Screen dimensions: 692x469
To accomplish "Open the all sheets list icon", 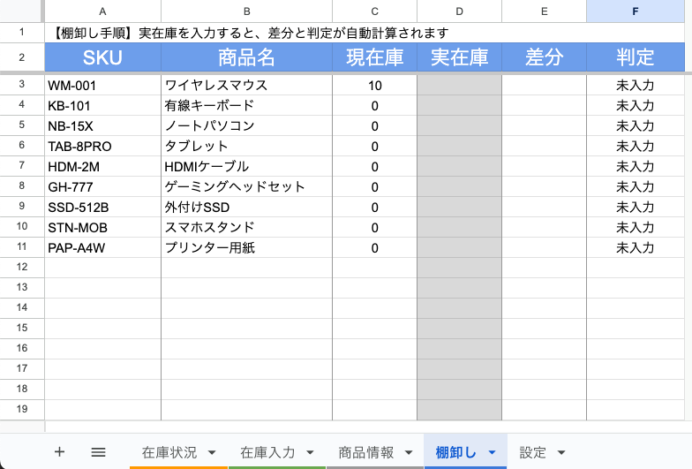I will 99,451.
